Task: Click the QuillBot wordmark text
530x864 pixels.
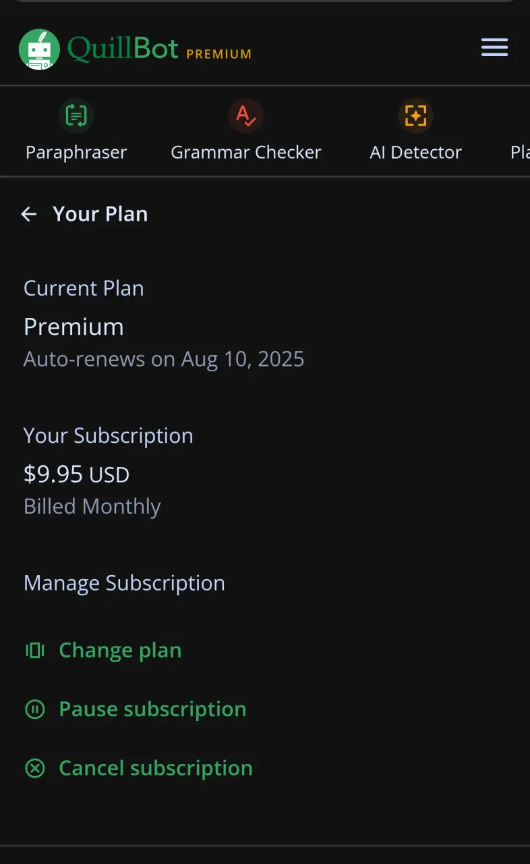Action: pos(123,49)
